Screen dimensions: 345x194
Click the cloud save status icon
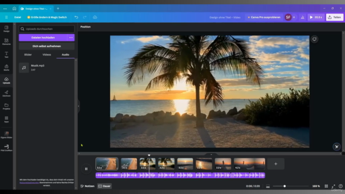tap(95, 17)
